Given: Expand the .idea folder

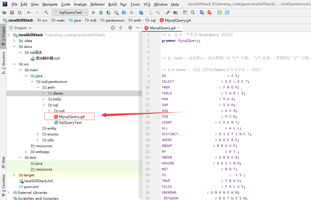Looking at the screenshot, I should [14, 41].
